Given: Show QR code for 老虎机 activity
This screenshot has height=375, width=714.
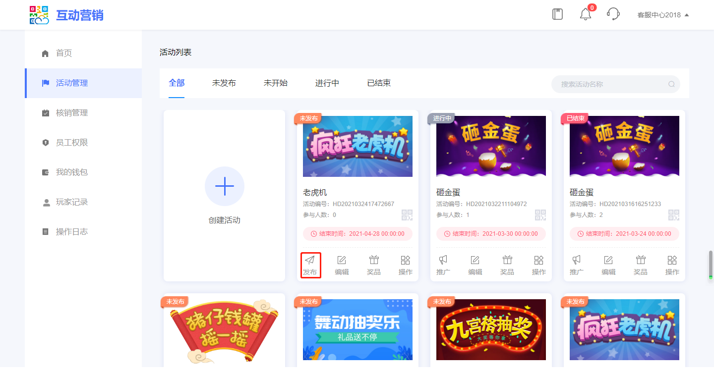Looking at the screenshot, I should (407, 215).
